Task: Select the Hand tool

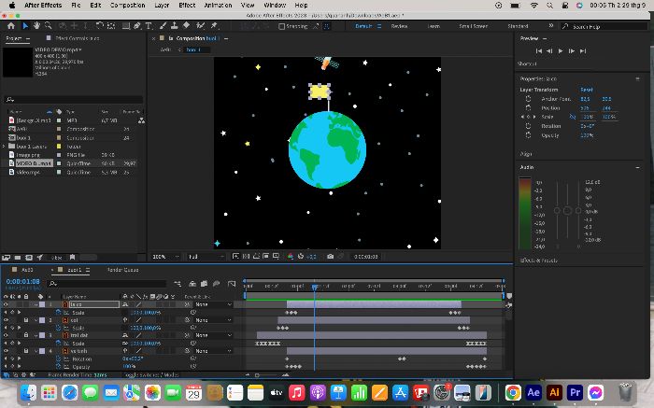Action: [36, 26]
